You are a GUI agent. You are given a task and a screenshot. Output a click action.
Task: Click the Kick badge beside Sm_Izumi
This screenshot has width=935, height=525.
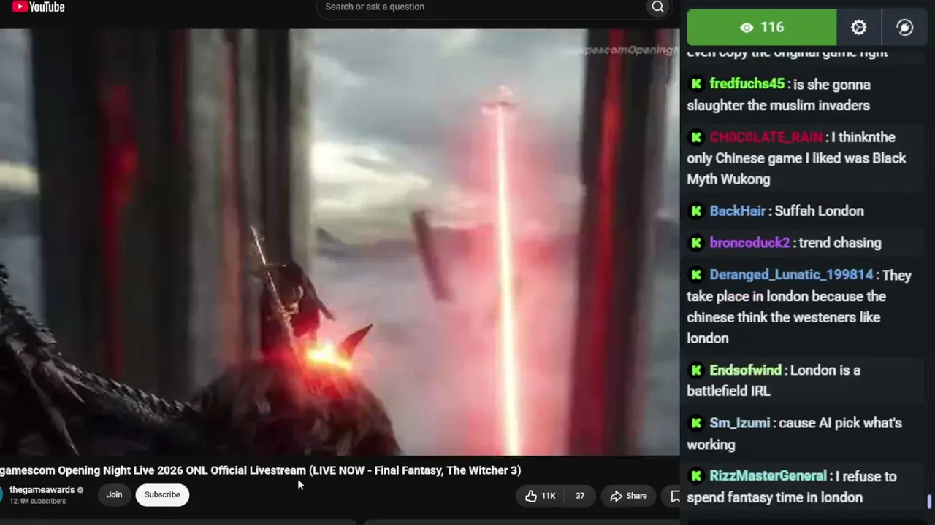[696, 423]
